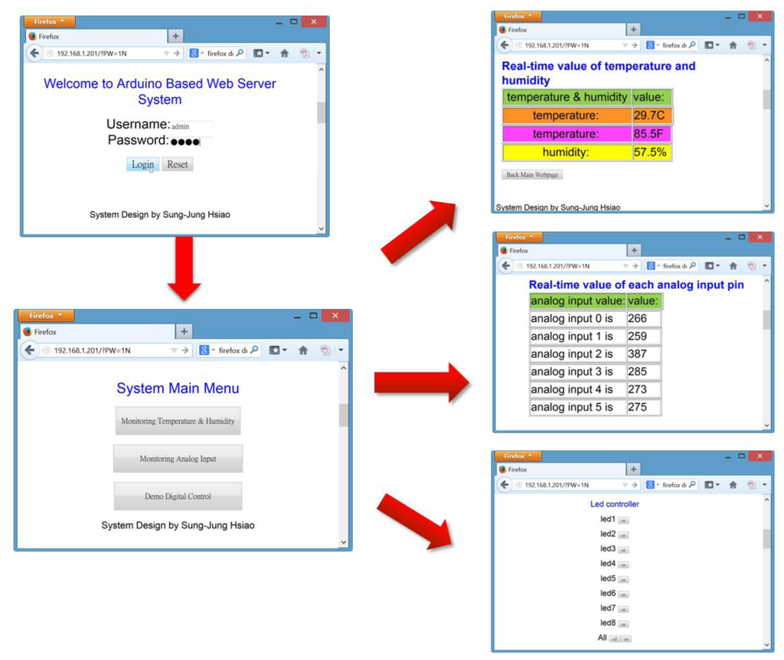Toggle led4 switch in Led controller
The height and width of the screenshot is (660, 784).
[623, 564]
